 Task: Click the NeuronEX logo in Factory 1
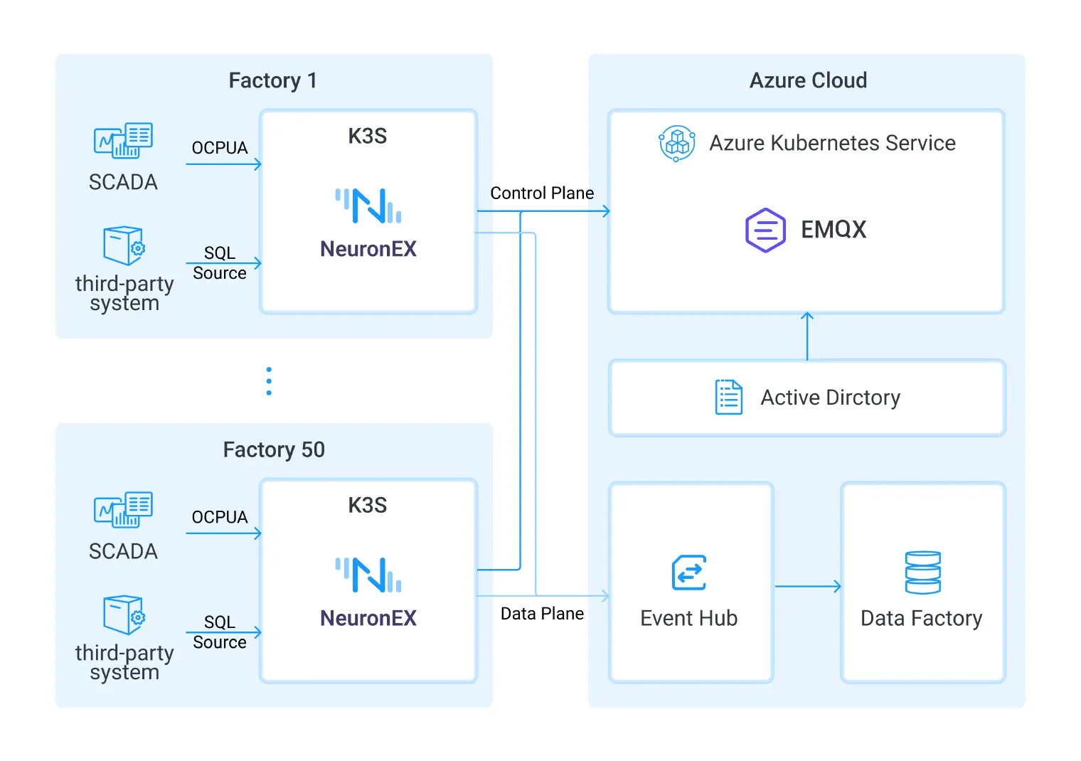[368, 206]
